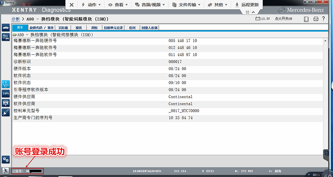Select the value _0017_MTC70000
The image size is (333, 177).
[x=184, y=111]
